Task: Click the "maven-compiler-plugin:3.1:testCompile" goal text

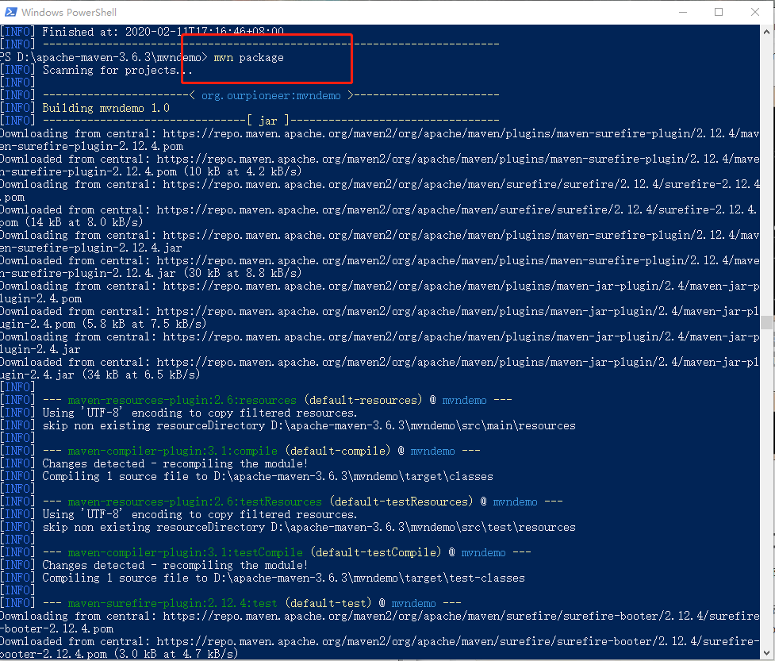Action: (186, 552)
